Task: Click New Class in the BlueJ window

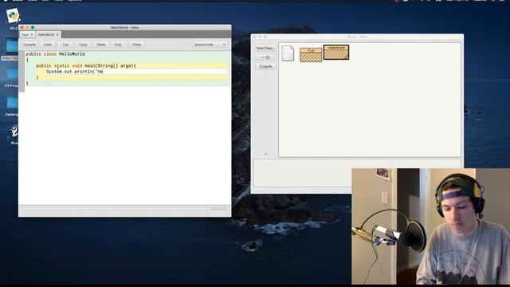Action: coord(265,48)
